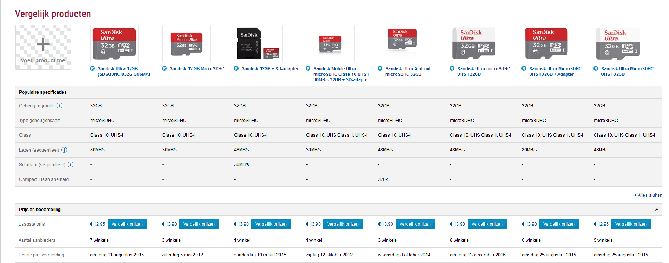Click the 320x Compact Flash snelheid value
The width and height of the screenshot is (669, 263).
coord(383,179)
